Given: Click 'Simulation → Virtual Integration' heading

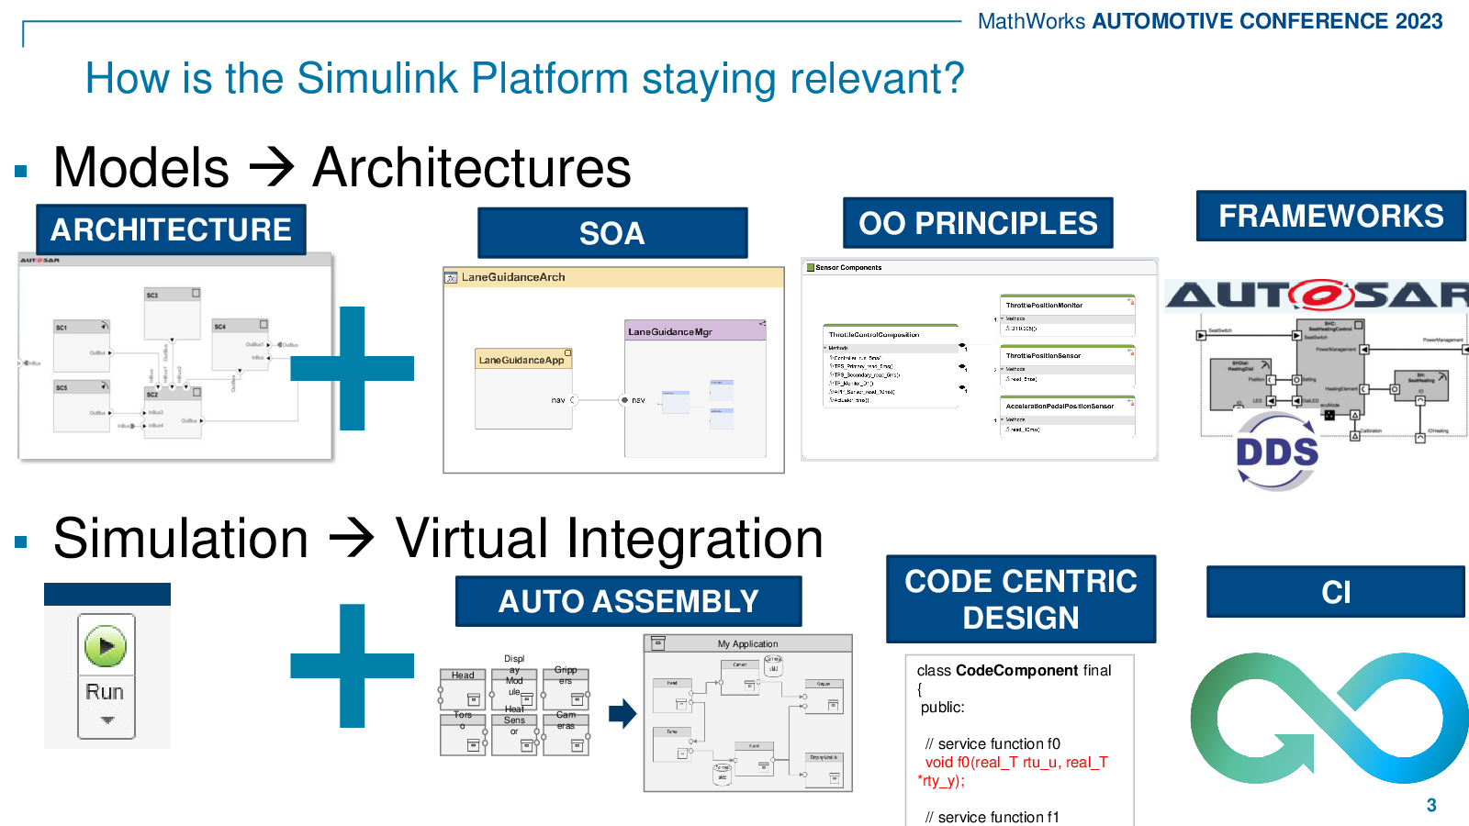Looking at the screenshot, I should [x=438, y=538].
